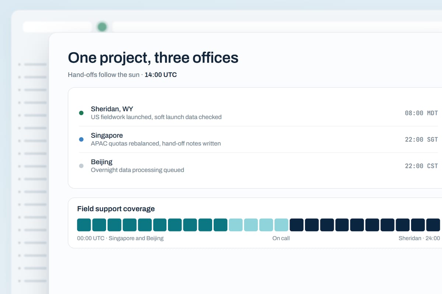This screenshot has height=294, width=442.
Task: Click the blue status dot beside Singapore
Action: point(81,139)
